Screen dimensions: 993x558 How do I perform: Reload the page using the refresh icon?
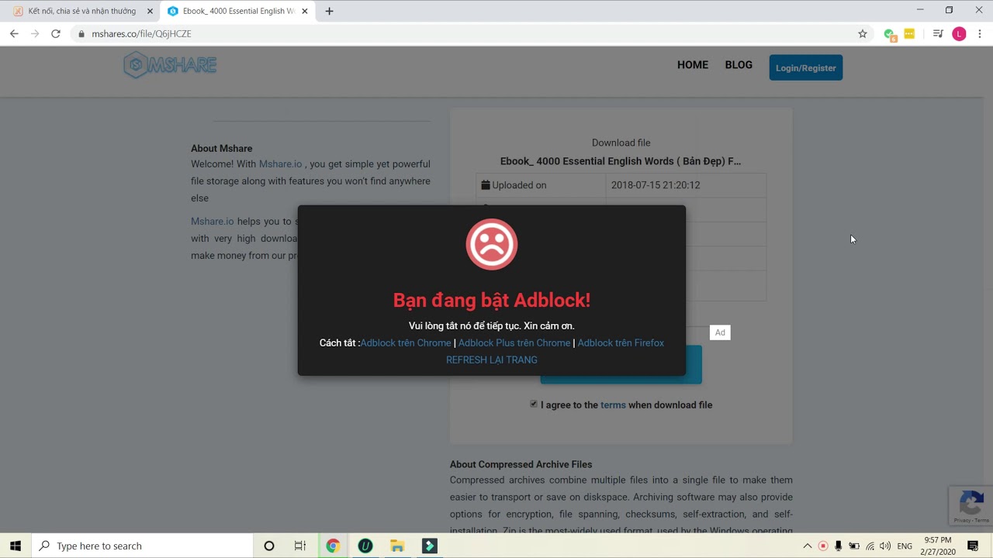[x=56, y=34]
